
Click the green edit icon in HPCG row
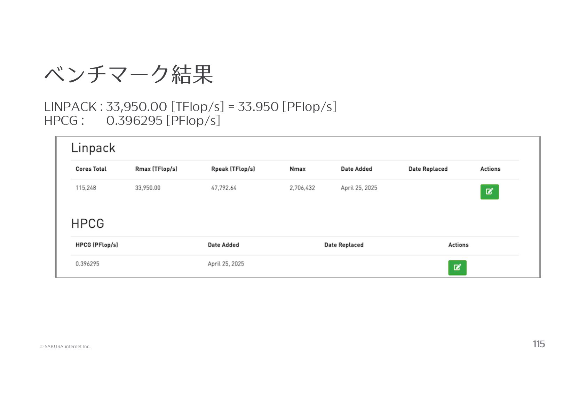(x=457, y=268)
